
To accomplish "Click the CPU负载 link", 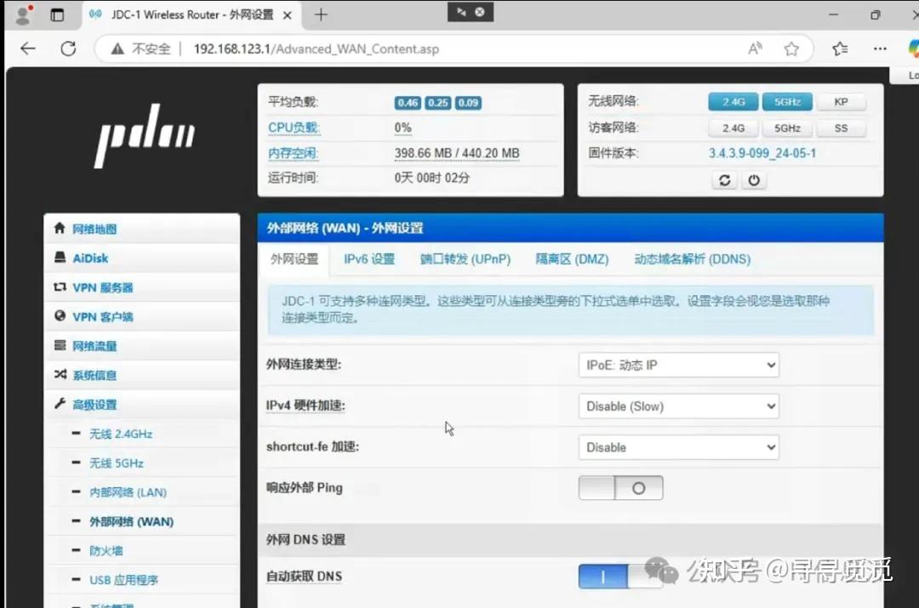I will tap(294, 127).
